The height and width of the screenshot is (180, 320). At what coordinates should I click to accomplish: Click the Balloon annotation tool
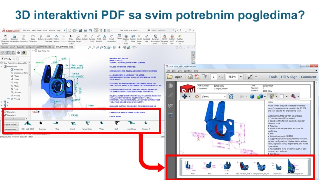[85, 37]
